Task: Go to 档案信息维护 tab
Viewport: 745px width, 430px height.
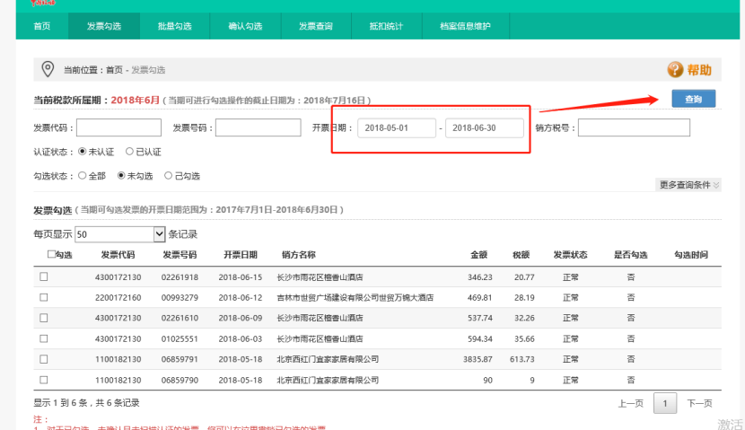Action: click(x=465, y=27)
